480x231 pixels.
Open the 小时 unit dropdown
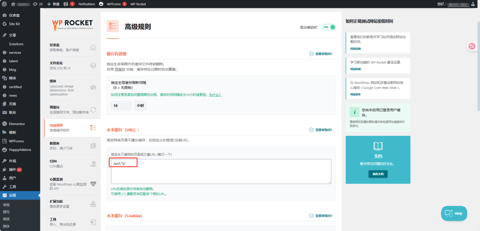point(140,105)
